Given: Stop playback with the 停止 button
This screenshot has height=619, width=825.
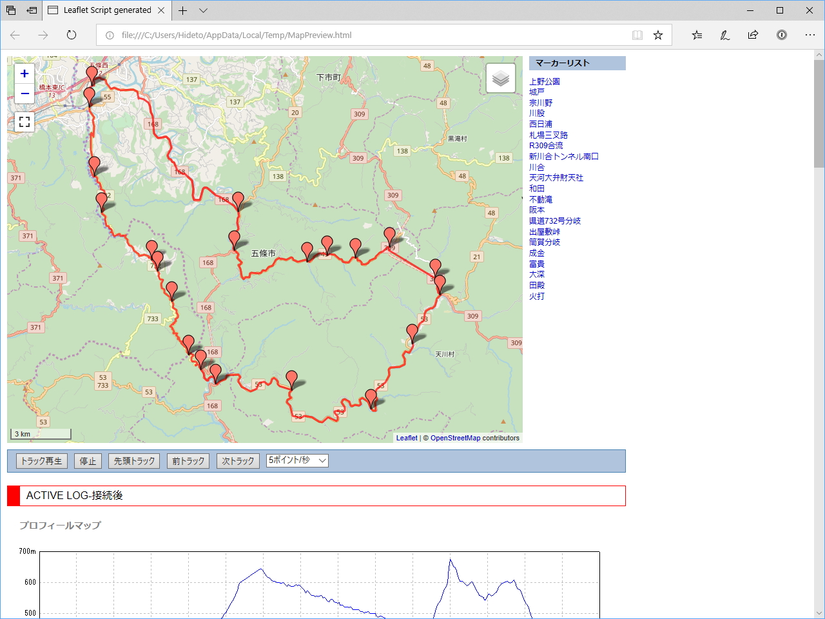Looking at the screenshot, I should [x=88, y=461].
